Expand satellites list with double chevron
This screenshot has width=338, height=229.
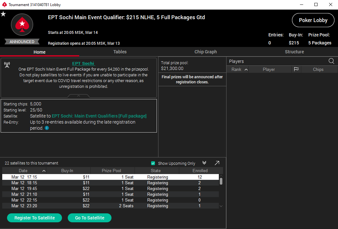point(204,163)
